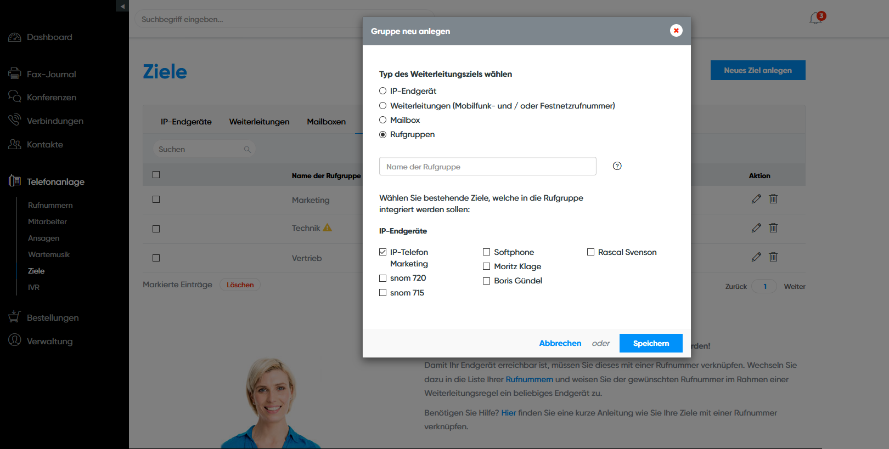Choose the IP-Endgerät radio option
Viewport: 889px width, 449px height.
pos(383,91)
